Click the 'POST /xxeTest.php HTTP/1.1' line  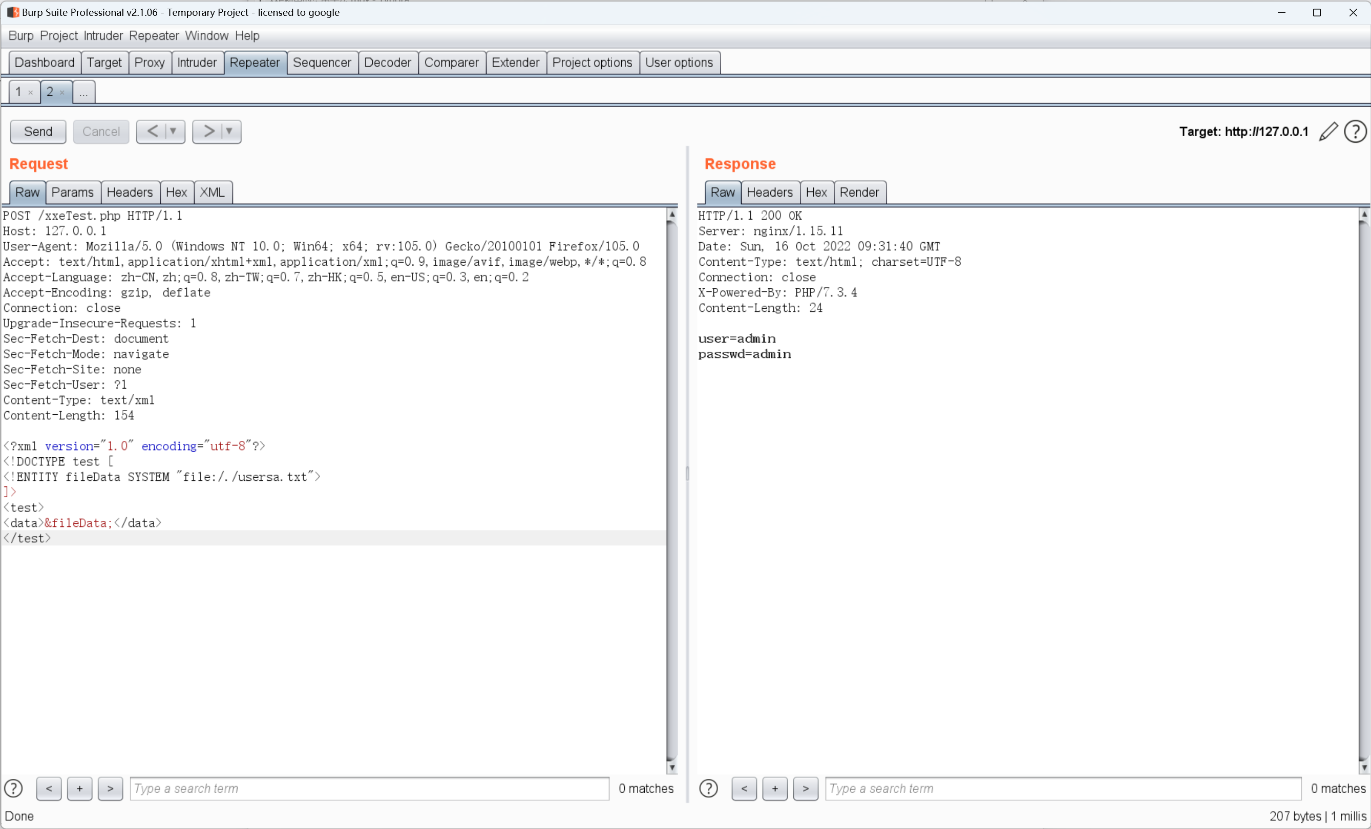coord(93,216)
